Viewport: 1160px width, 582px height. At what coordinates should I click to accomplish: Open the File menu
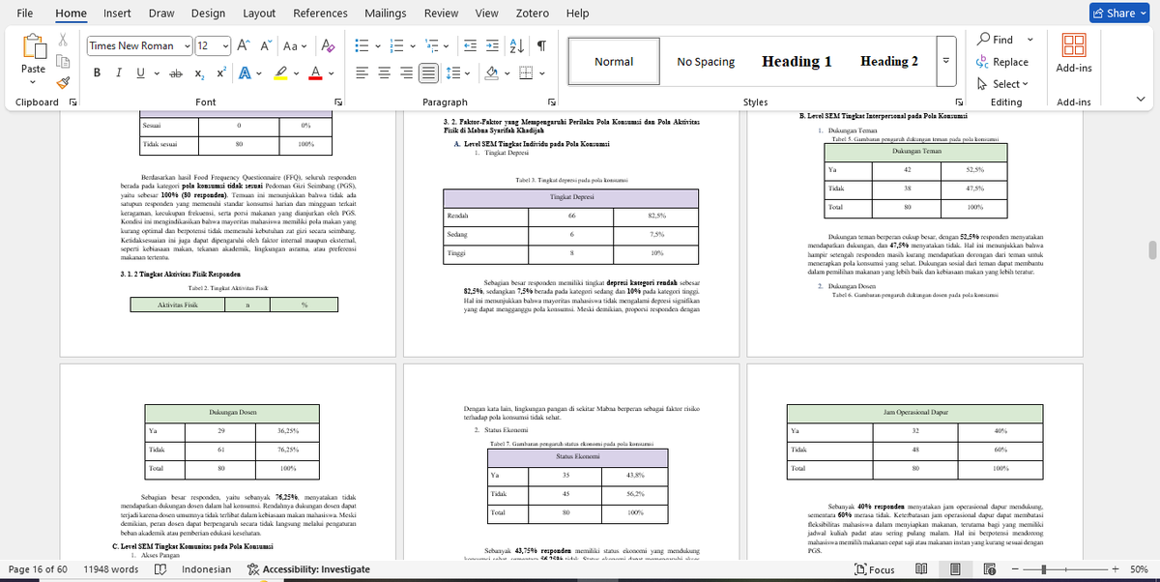pos(26,13)
